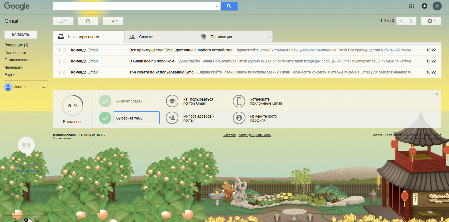Click the blue search magnifier button

(229, 6)
